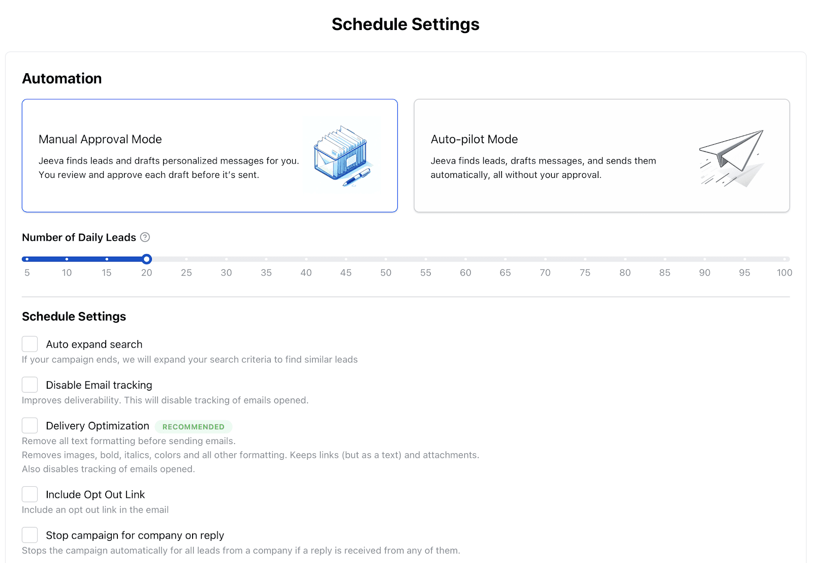Check Stop campaign for company on reply
This screenshot has width=813, height=563.
coord(30,535)
